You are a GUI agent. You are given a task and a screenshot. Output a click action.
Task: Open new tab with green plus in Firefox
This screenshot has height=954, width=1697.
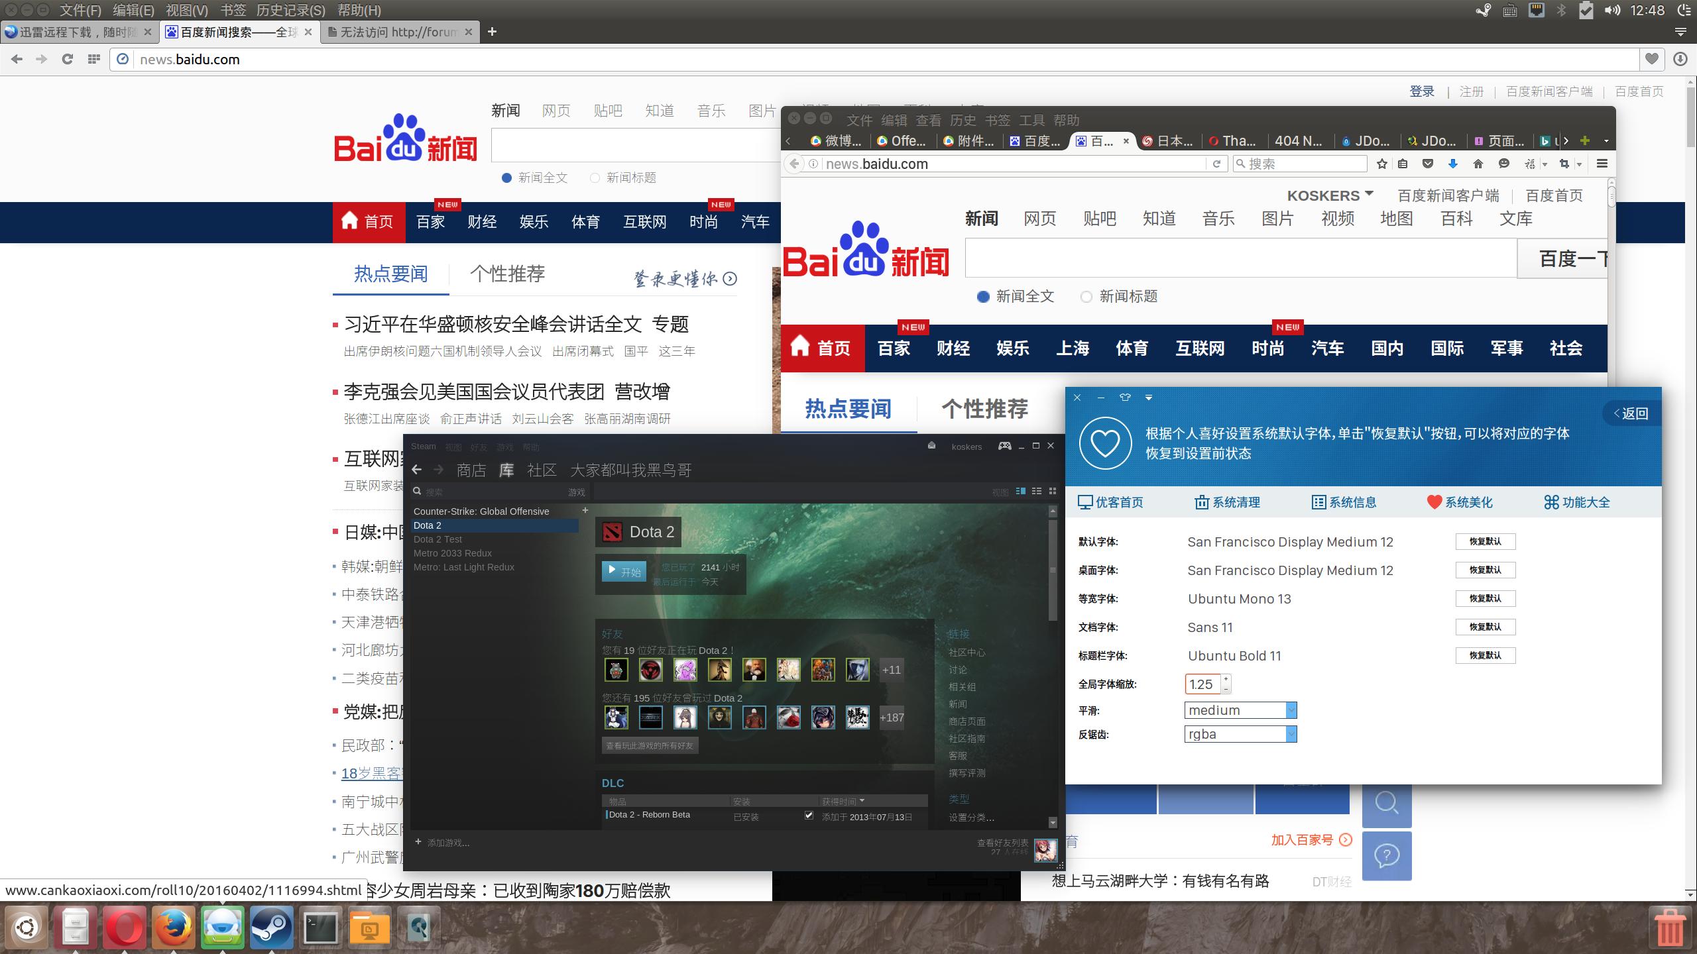coord(1584,140)
